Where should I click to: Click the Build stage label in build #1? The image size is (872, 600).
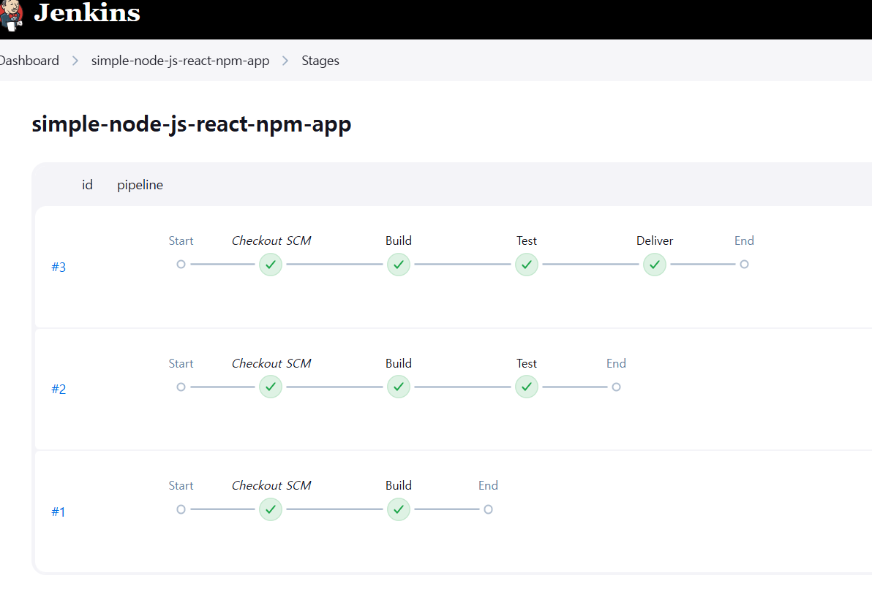tap(399, 485)
